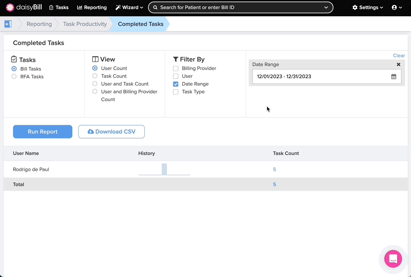Open the pink chat support bubble
Image resolution: width=411 pixels, height=277 pixels.
[x=393, y=259]
